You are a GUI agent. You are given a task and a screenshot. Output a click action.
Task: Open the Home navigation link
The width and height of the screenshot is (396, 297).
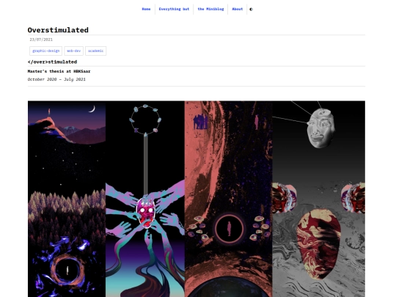pyautogui.click(x=146, y=9)
